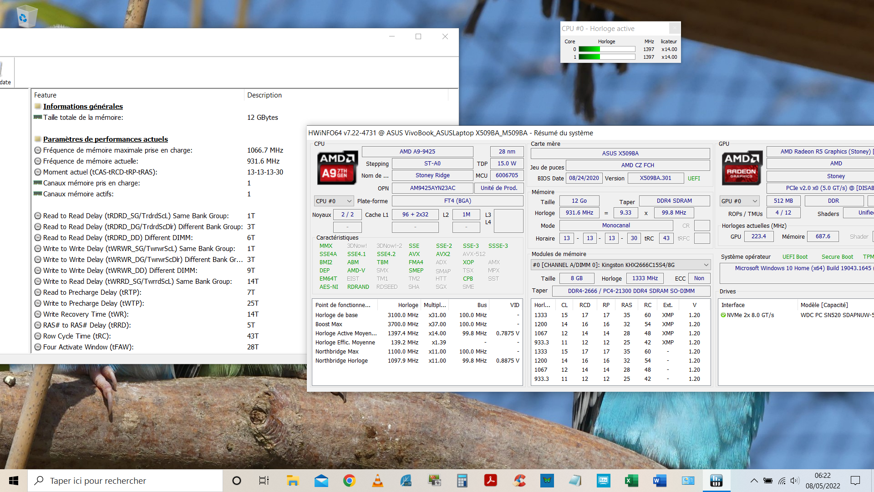This screenshot has height=492, width=874.
Task: Click the Informations générales heading
Action: coord(83,106)
